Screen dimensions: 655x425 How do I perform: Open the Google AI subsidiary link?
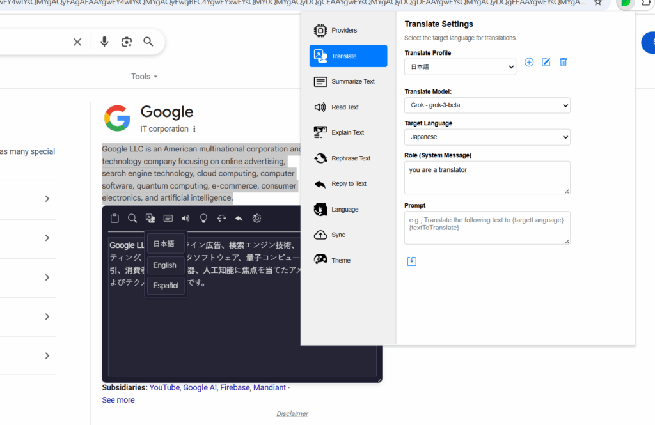tap(200, 388)
